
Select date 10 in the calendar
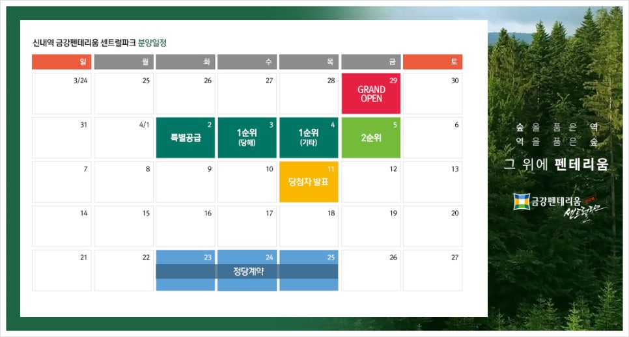pos(247,182)
